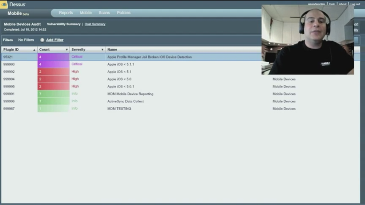Click the Nessus eye logo icon

click(4, 5)
